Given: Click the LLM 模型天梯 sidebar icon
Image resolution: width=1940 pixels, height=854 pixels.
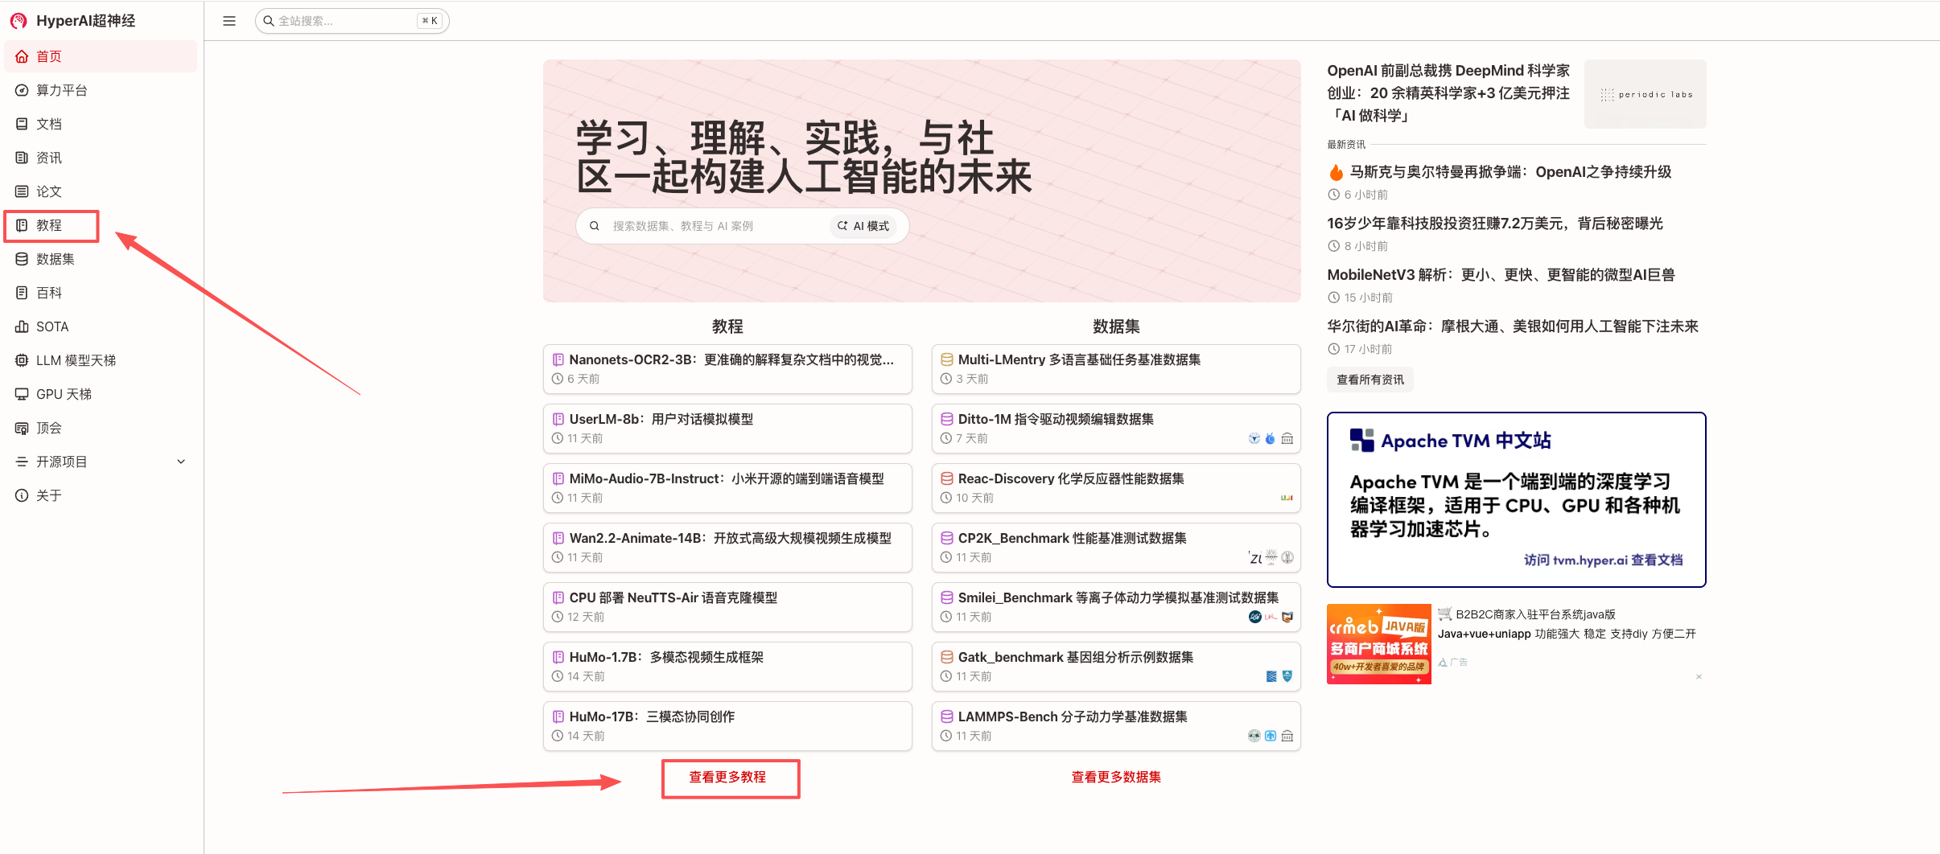Looking at the screenshot, I should pyautogui.click(x=22, y=359).
